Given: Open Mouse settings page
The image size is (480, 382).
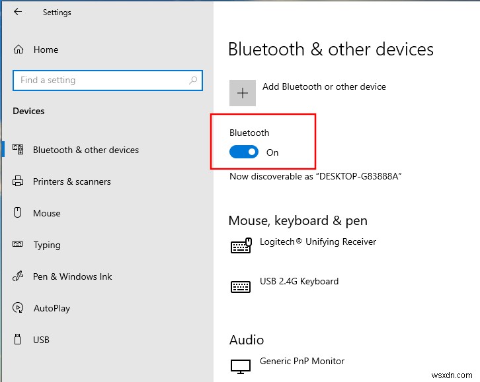Looking at the screenshot, I should (47, 213).
